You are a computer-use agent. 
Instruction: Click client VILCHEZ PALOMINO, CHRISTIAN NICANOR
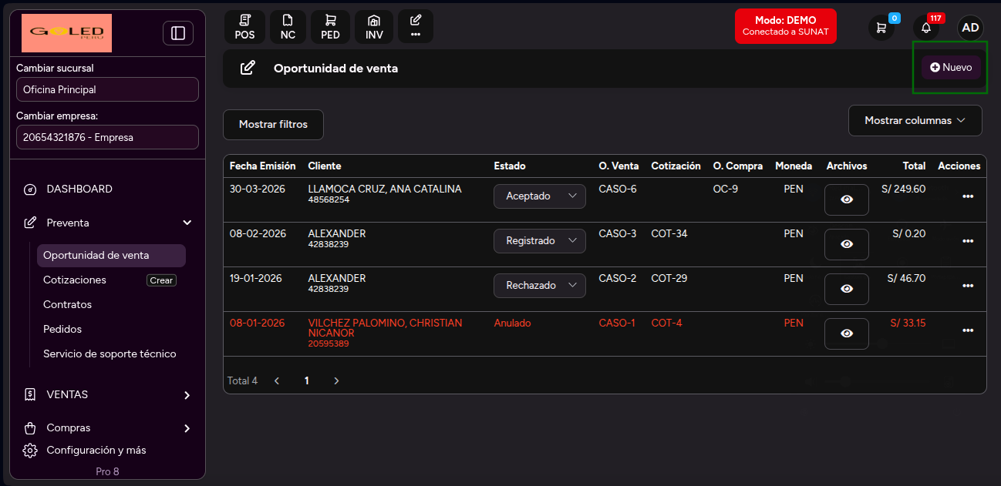click(x=385, y=328)
